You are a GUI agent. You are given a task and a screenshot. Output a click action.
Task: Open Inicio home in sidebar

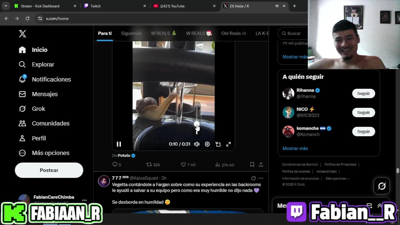pos(33,50)
